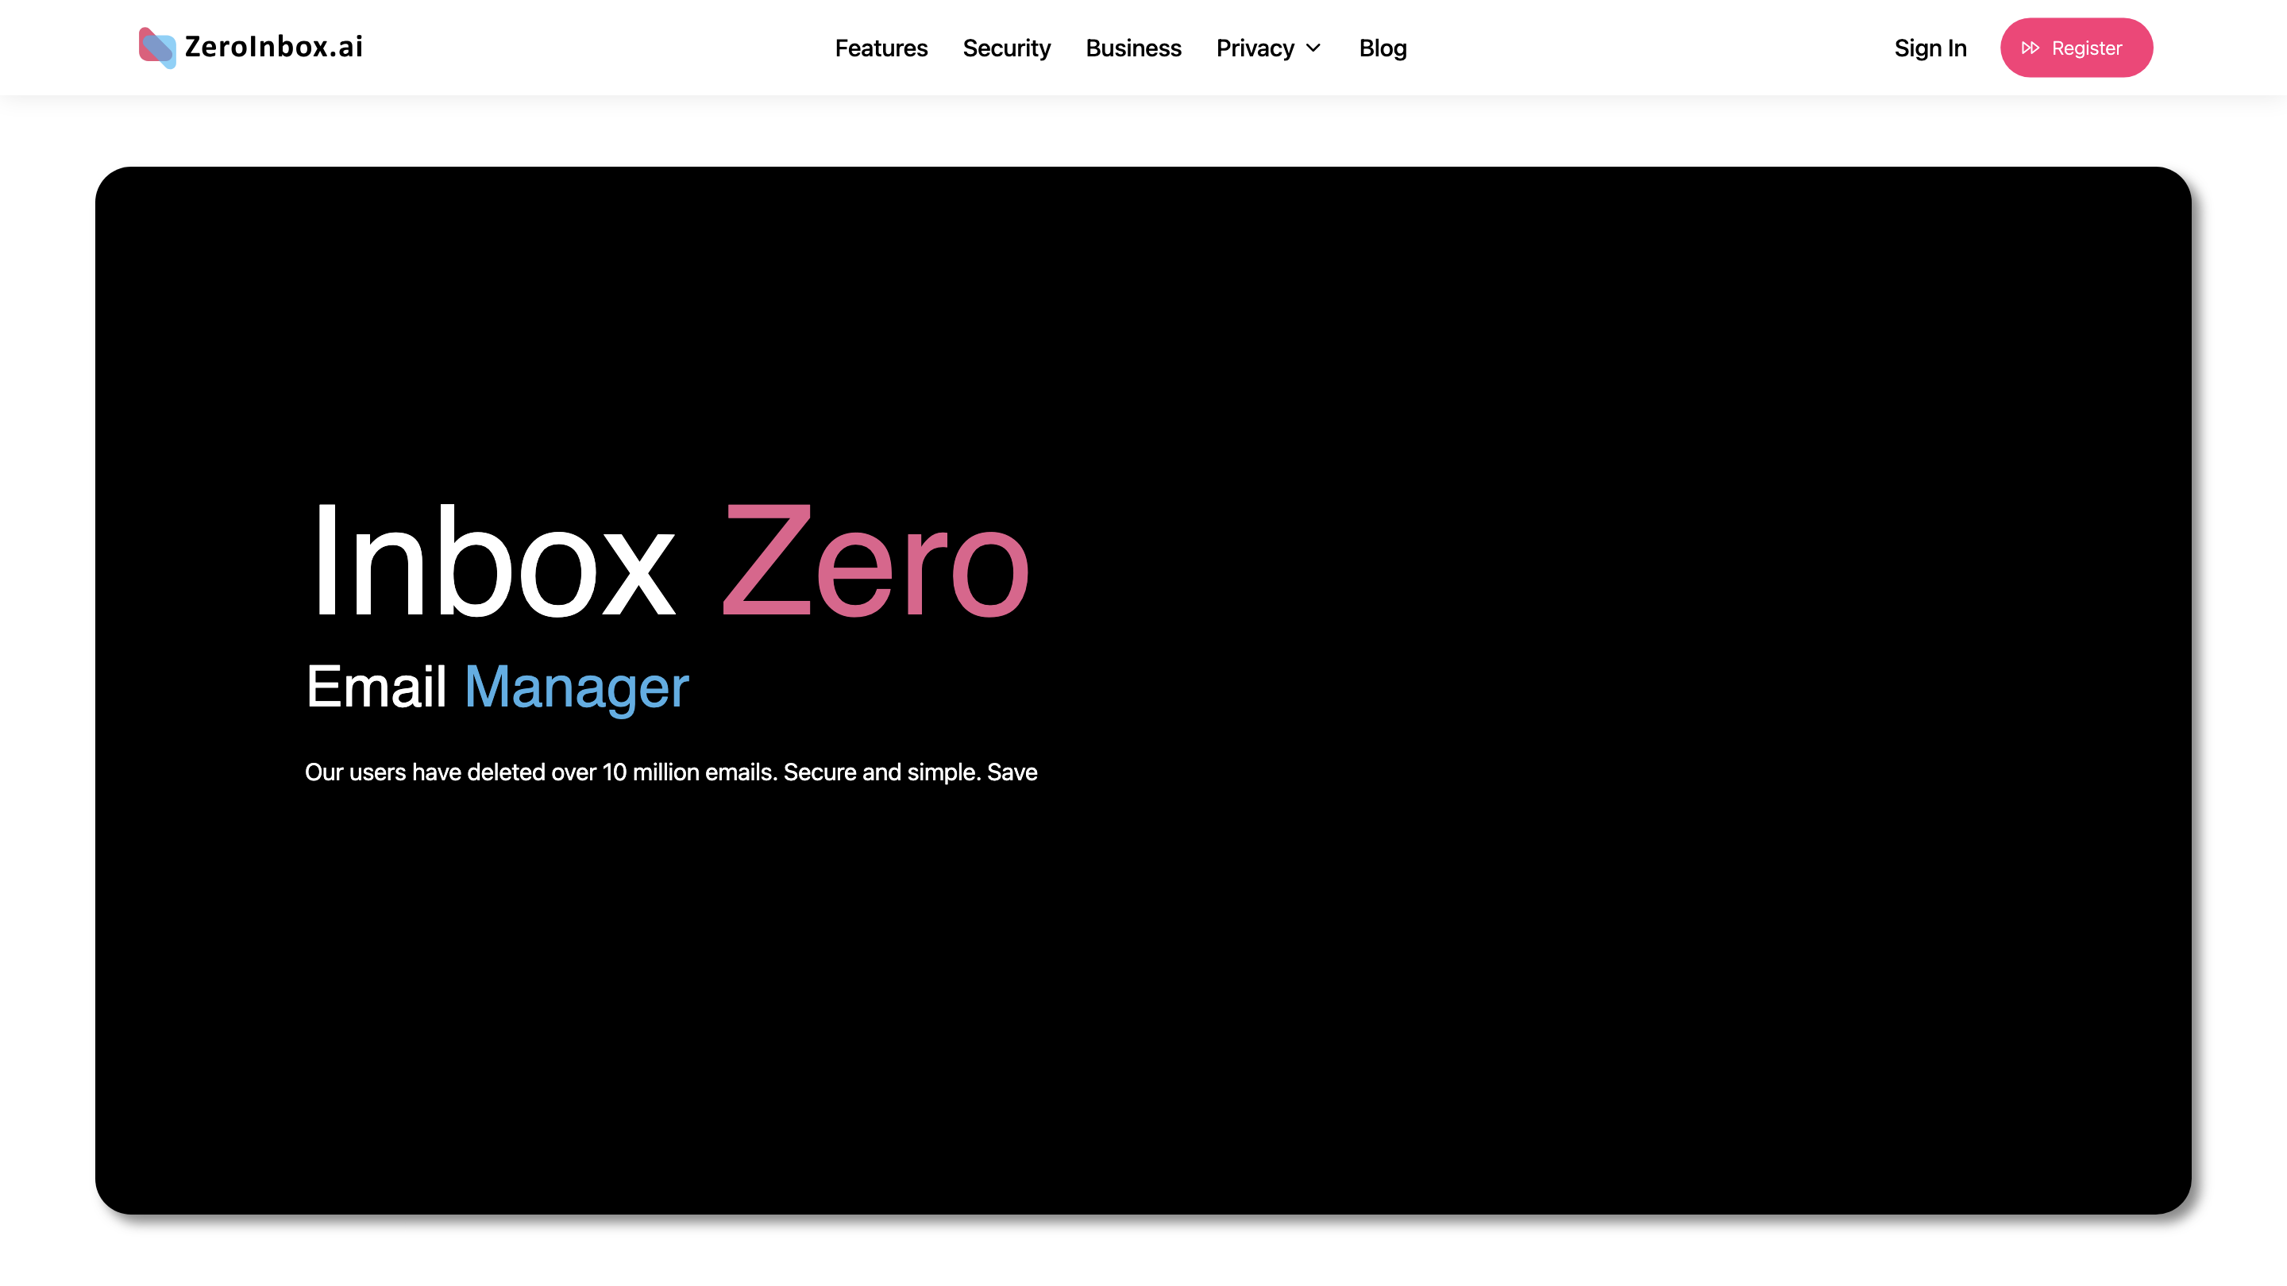Image resolution: width=2287 pixels, height=1286 pixels.
Task: Select Business from the navigation
Action: click(x=1133, y=48)
